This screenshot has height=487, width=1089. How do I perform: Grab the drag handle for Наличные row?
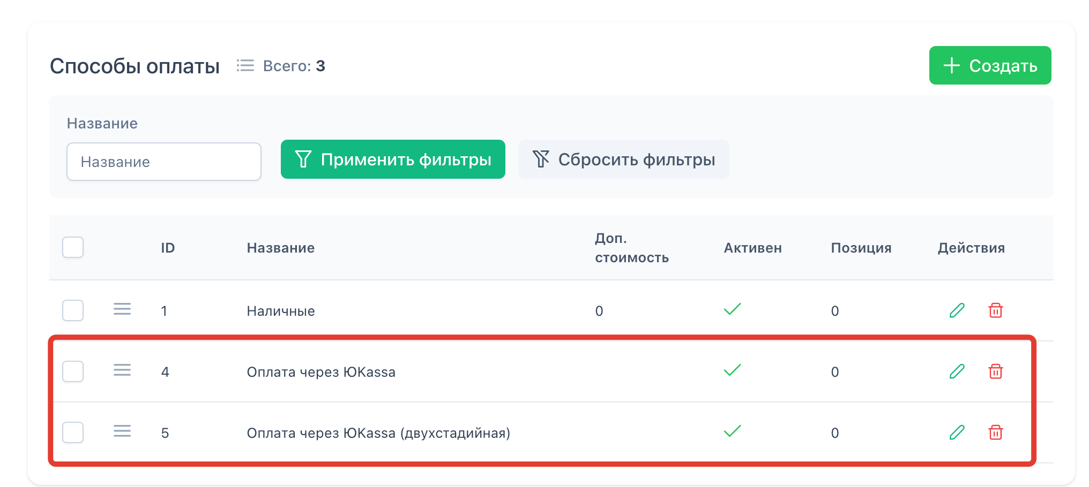pos(122,309)
